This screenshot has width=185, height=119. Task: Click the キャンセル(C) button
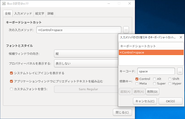coord(145,101)
